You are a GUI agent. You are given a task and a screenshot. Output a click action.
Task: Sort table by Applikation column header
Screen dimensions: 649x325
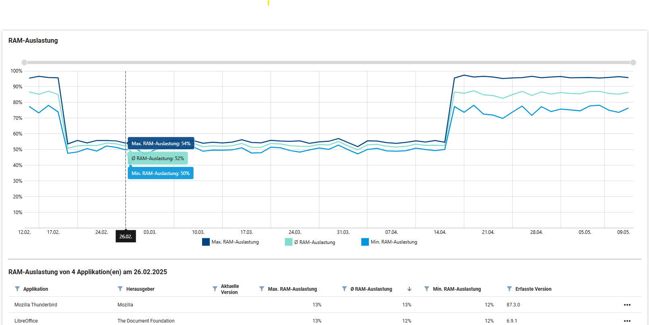tap(35, 289)
